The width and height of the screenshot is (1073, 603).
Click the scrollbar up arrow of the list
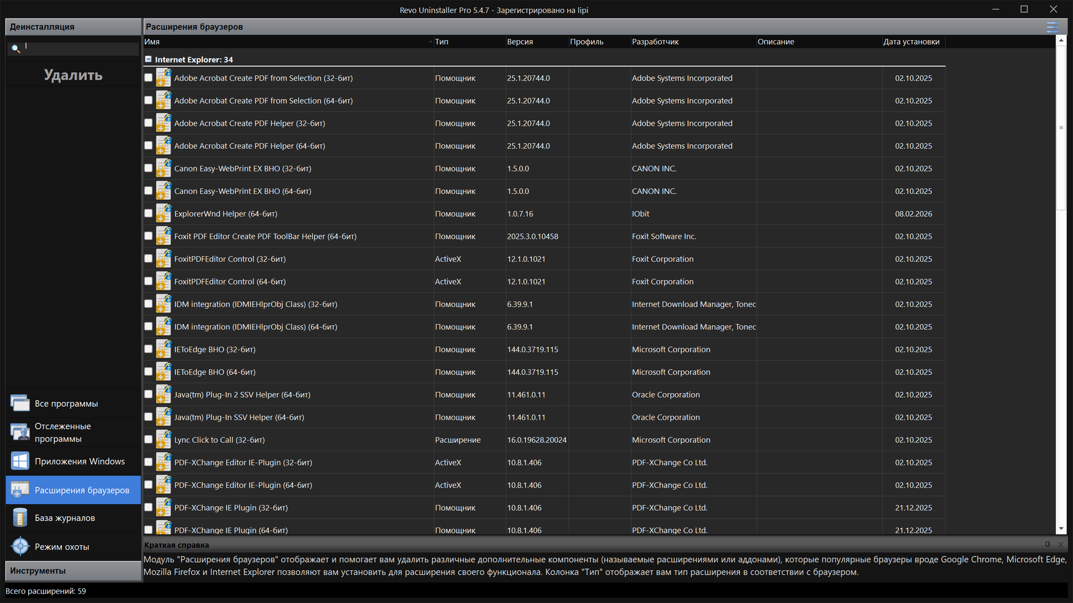1061,40
